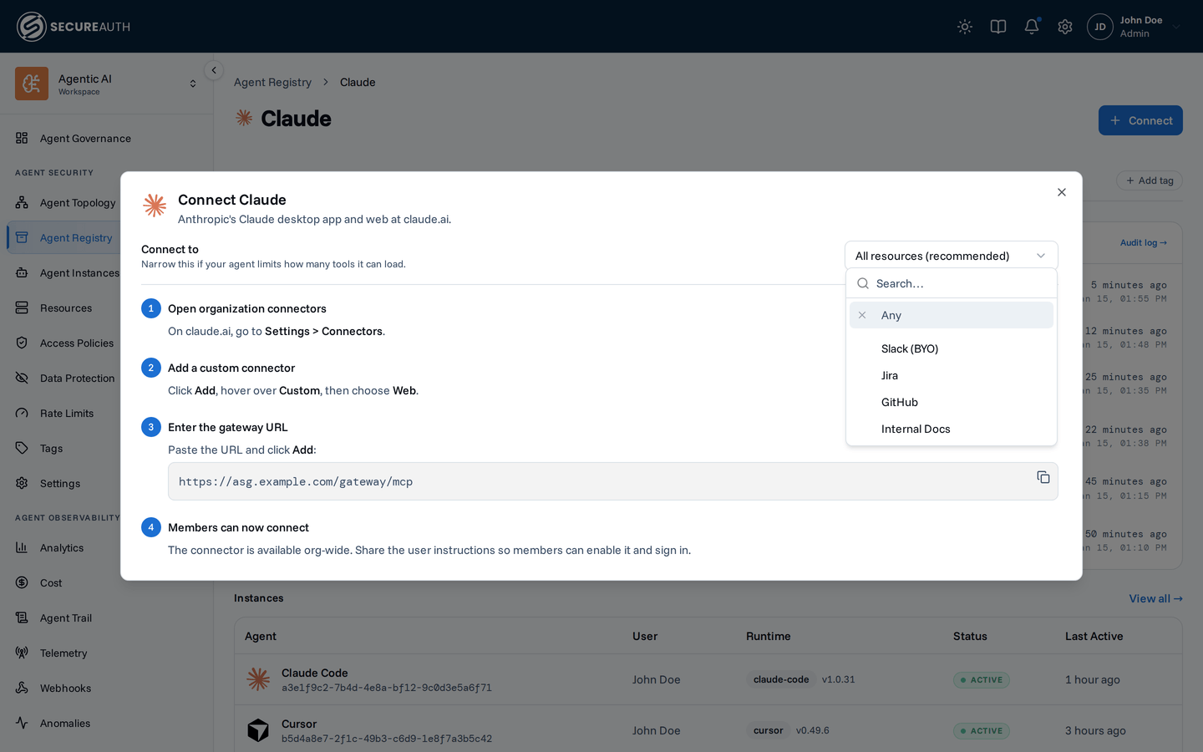This screenshot has width=1203, height=752.
Task: Click the Analytics chart icon
Action: (22, 547)
